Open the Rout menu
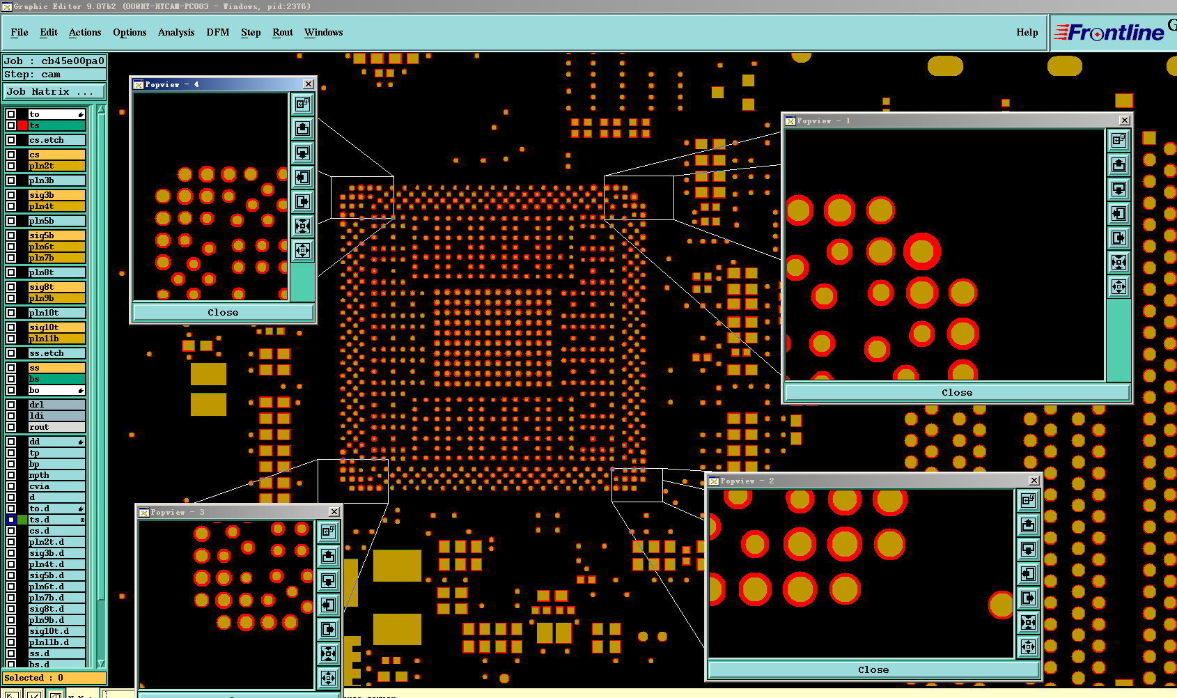The image size is (1177, 698). [283, 32]
